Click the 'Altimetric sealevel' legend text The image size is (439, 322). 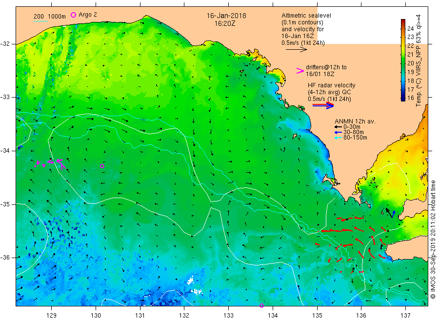pos(306,16)
